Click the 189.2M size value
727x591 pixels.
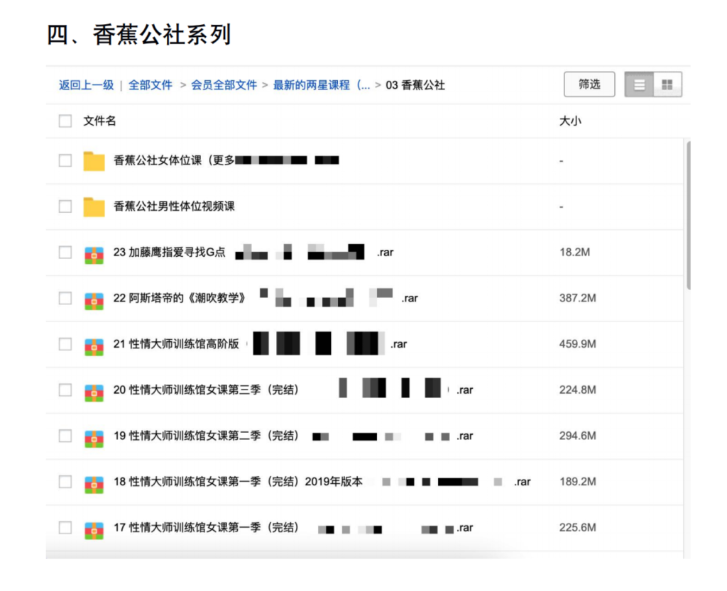[578, 482]
